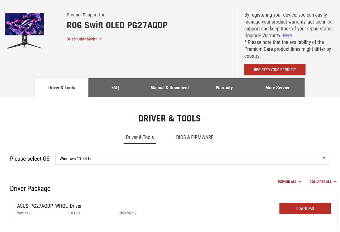
Task: Click the ASUS_PG27AQDP_WHQL_Driver title
Action: pos(49,206)
